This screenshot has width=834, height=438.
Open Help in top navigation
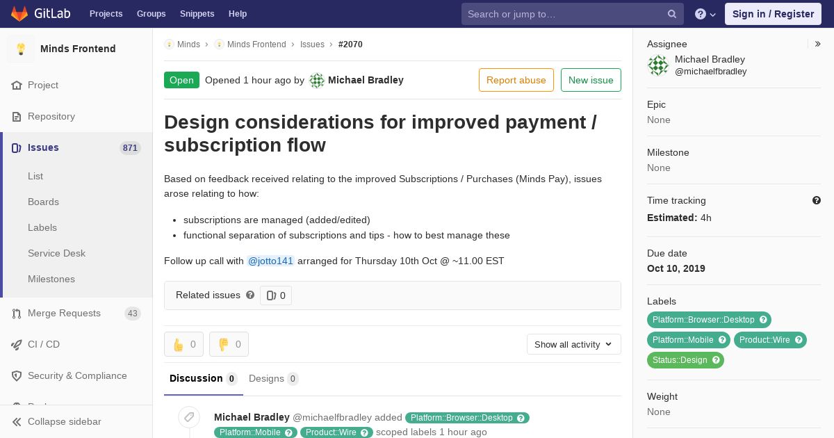(x=238, y=14)
